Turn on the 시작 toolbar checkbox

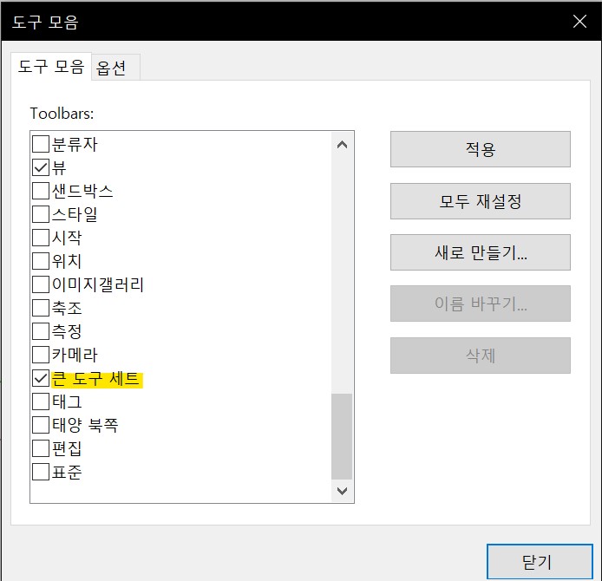click(x=41, y=238)
